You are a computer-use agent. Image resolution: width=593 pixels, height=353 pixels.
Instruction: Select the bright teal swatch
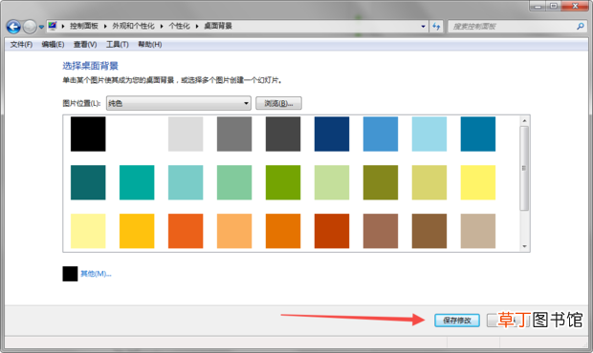click(137, 182)
